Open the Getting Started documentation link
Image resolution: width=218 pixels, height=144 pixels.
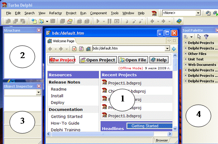pos(67,117)
